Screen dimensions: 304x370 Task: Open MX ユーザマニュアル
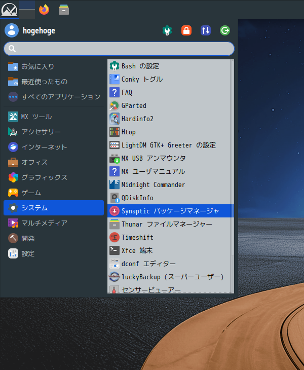coord(169,171)
